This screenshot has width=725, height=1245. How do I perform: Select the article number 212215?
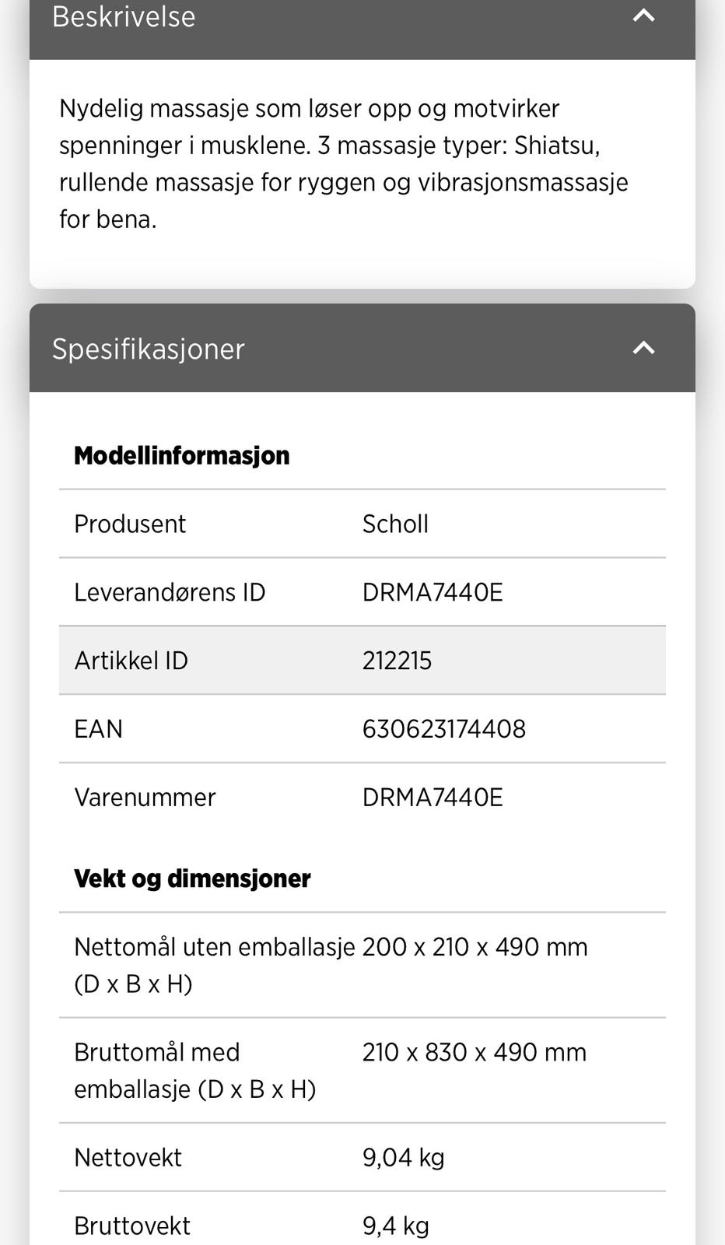point(397,661)
